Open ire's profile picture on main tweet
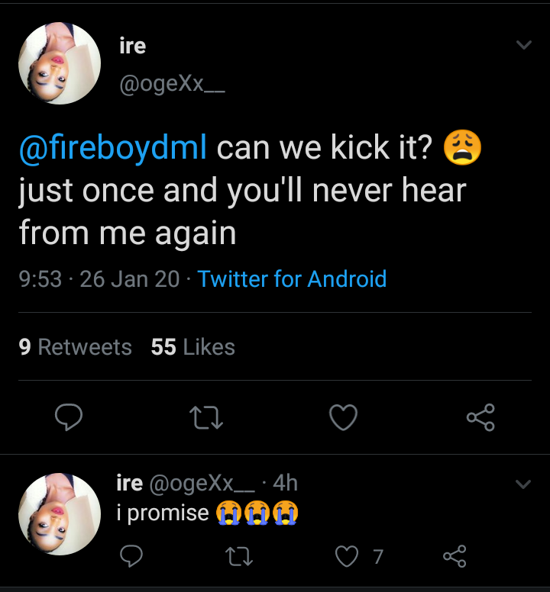550x592 pixels. 60,64
